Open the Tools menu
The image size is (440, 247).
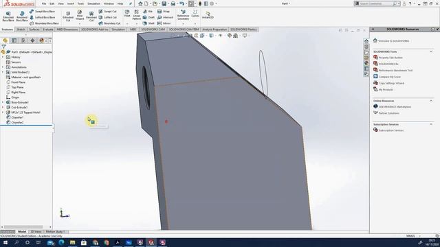pos(80,3)
